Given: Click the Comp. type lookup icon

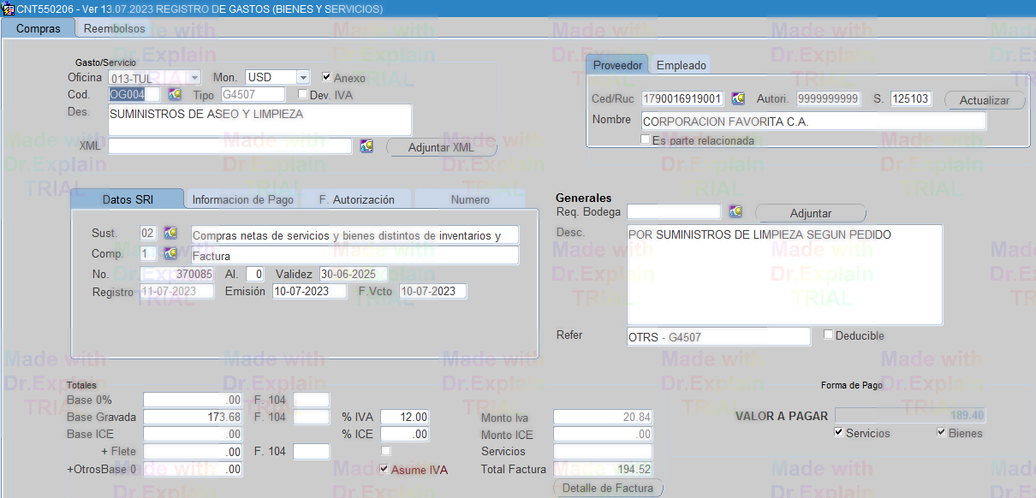Looking at the screenshot, I should 170,254.
